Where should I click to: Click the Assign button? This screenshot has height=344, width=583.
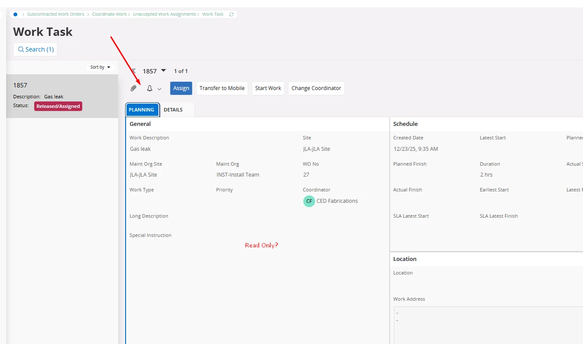(x=181, y=88)
